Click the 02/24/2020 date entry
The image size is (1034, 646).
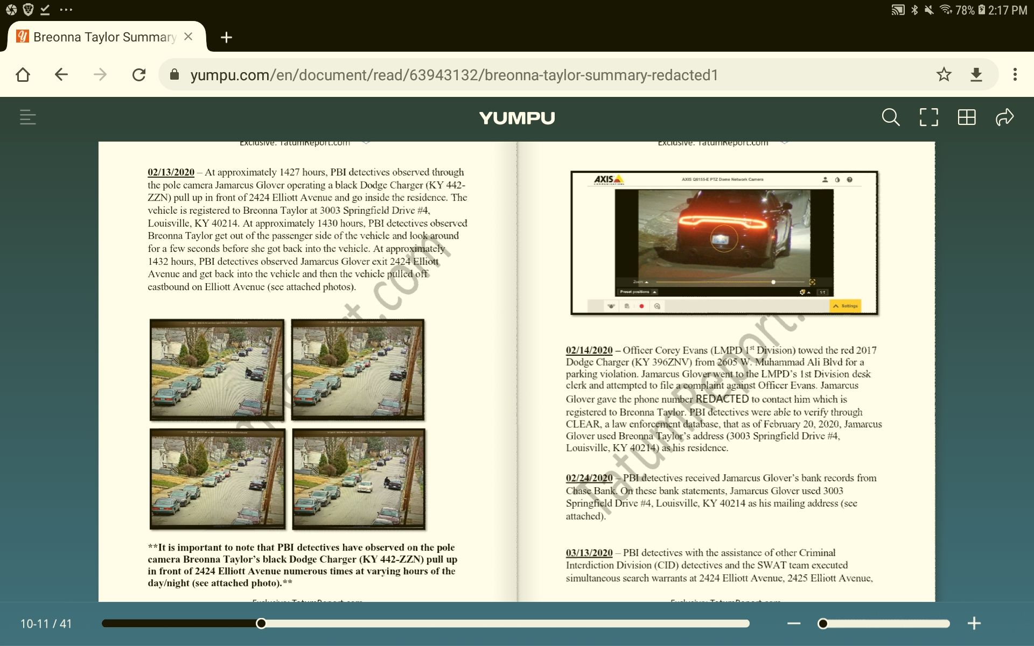tap(589, 478)
